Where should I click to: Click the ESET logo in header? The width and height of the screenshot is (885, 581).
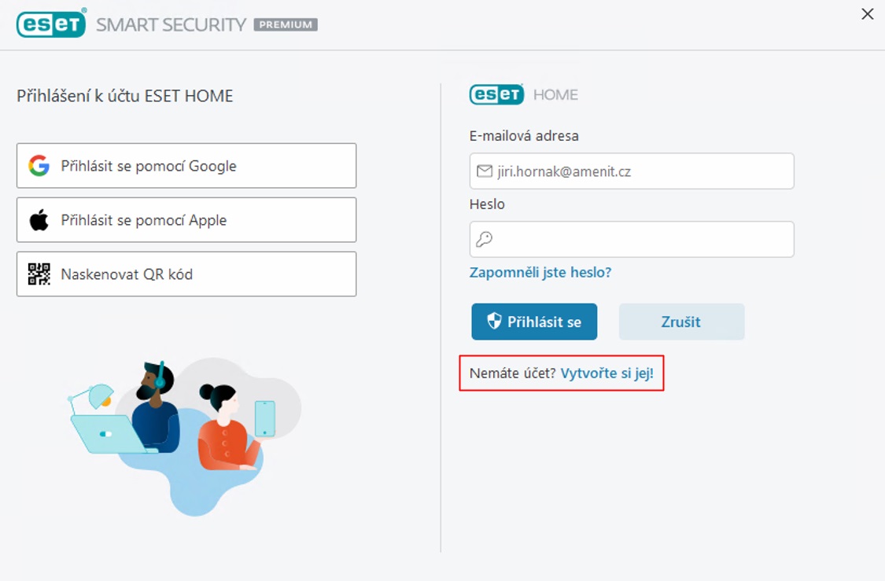(x=51, y=23)
